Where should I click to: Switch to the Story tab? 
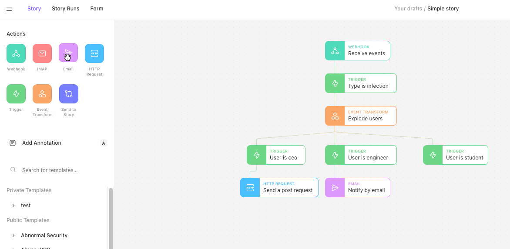tap(34, 9)
